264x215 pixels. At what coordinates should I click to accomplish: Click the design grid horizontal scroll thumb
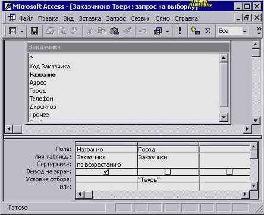(89, 194)
